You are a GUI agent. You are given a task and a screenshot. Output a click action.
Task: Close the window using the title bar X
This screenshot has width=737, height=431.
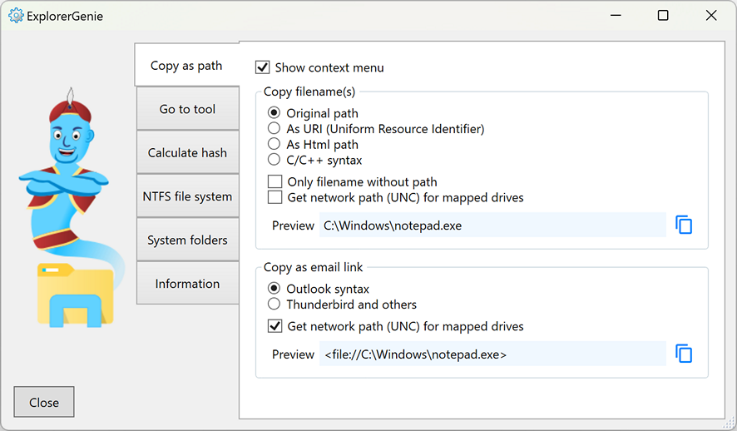[711, 16]
